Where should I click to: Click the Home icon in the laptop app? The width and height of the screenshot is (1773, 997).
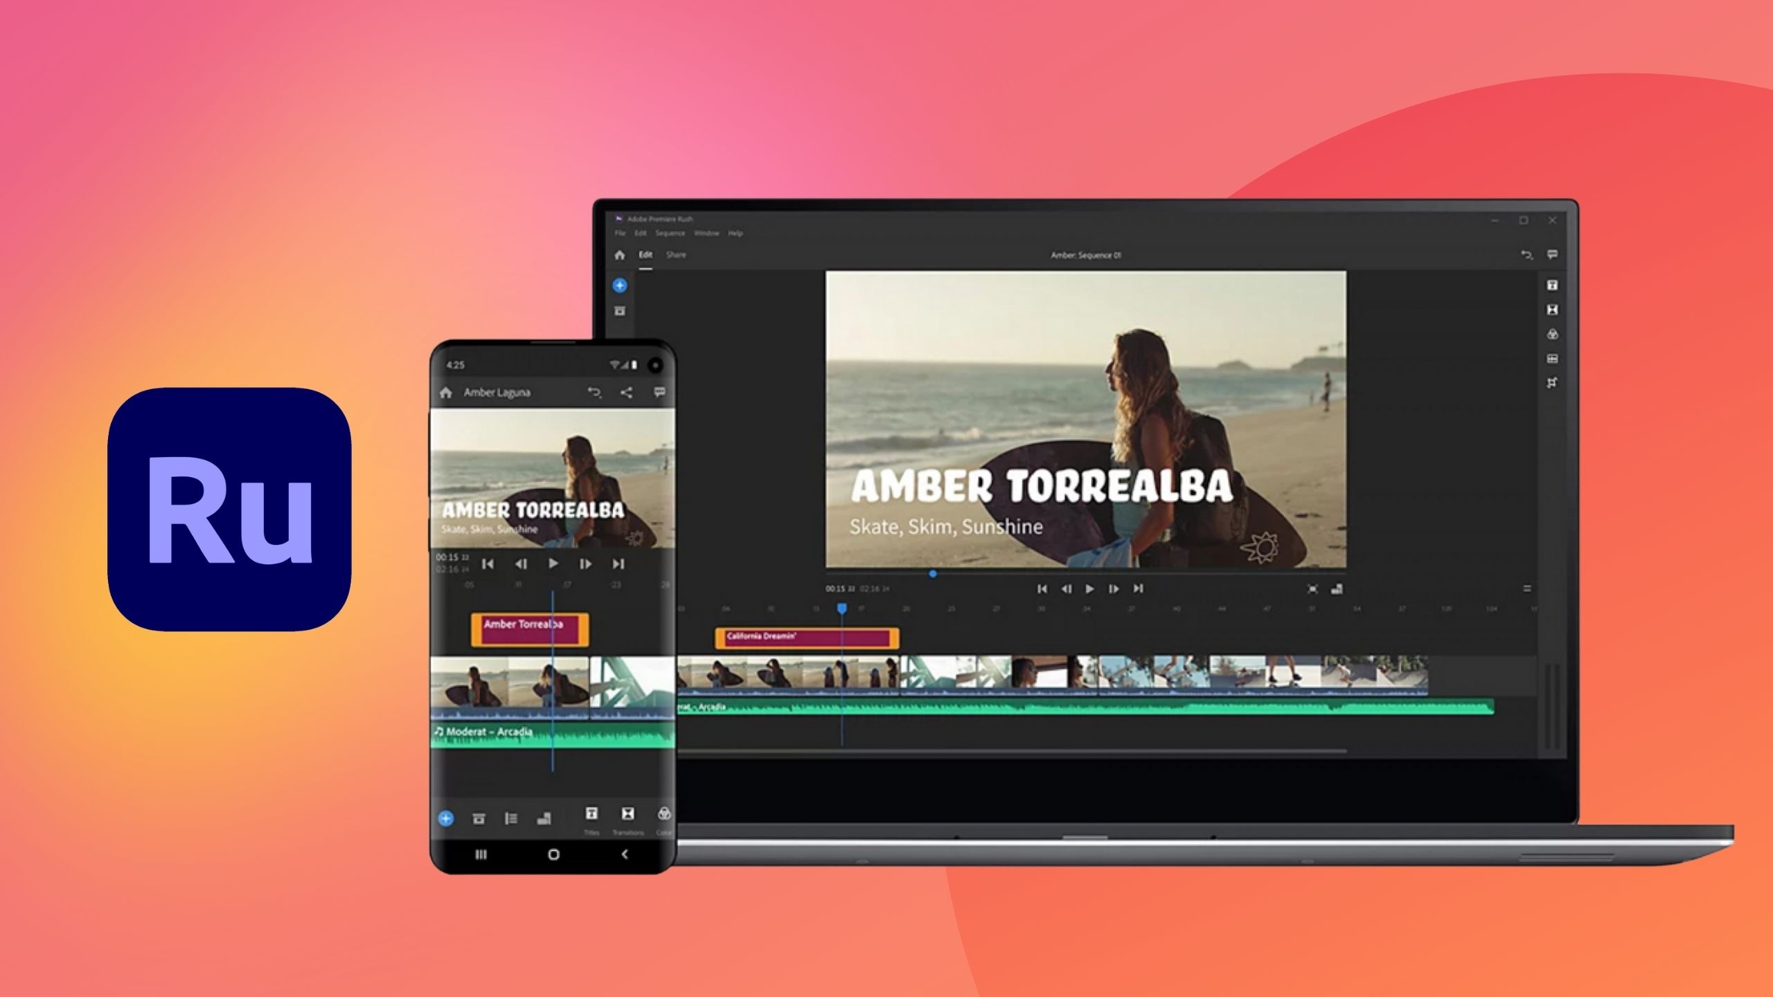(x=620, y=255)
